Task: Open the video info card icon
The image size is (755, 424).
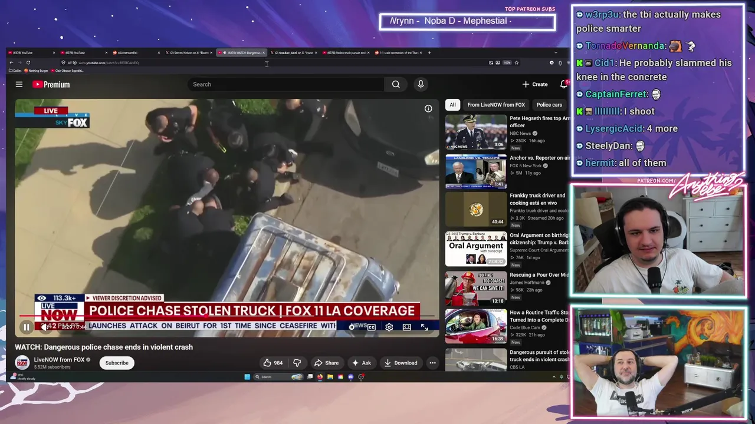Action: coord(428,108)
